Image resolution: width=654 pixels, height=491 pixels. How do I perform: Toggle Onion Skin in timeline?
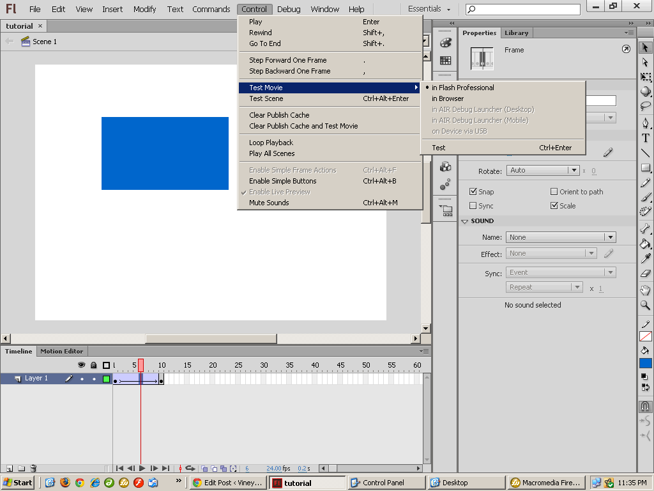click(x=205, y=469)
